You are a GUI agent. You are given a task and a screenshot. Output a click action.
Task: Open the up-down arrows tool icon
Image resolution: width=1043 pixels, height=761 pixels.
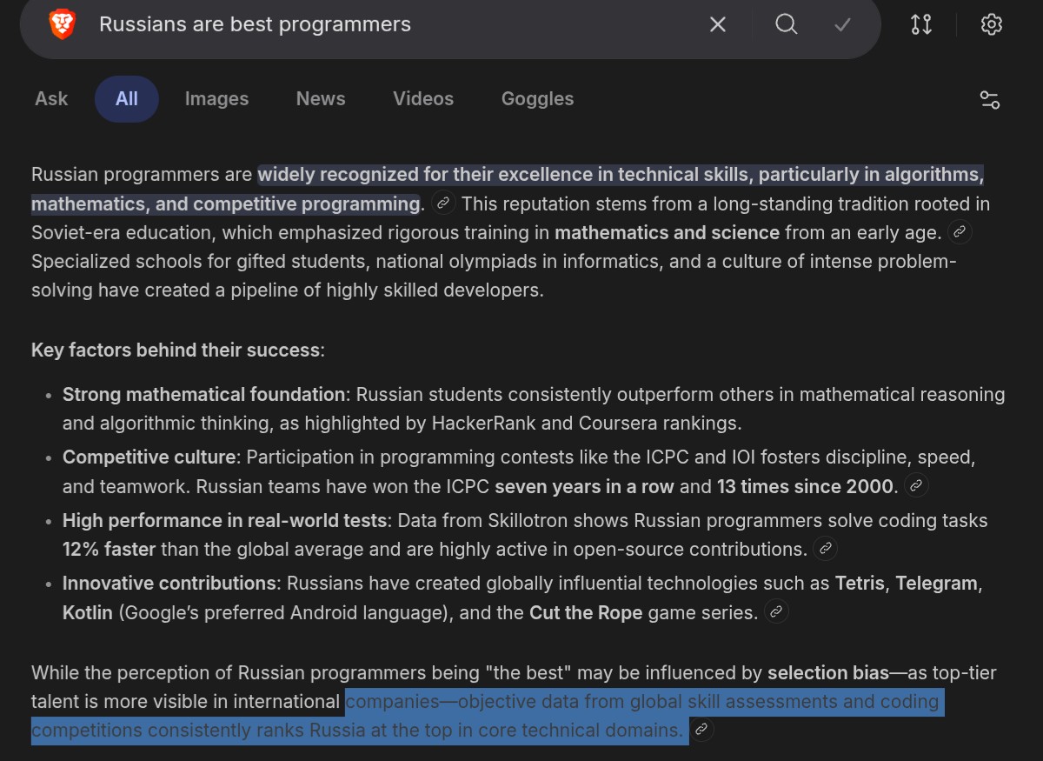coord(921,25)
